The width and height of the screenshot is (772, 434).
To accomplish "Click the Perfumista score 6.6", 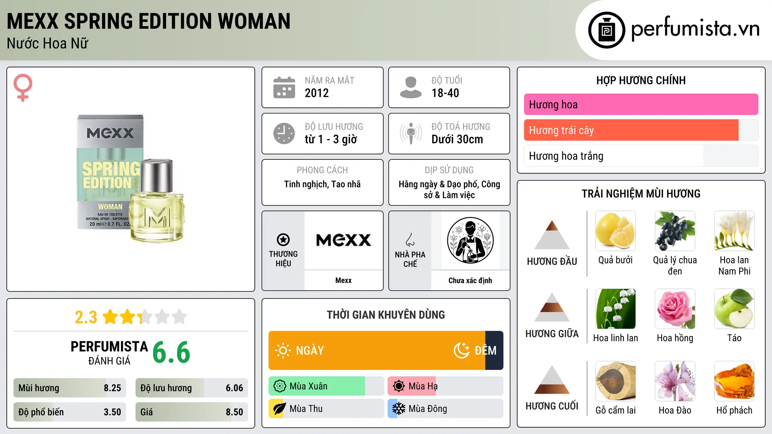I will pyautogui.click(x=172, y=352).
